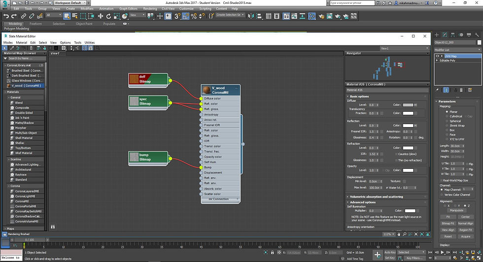Open the Reflection color swatch
483x262 pixels.
pyautogui.click(x=408, y=126)
